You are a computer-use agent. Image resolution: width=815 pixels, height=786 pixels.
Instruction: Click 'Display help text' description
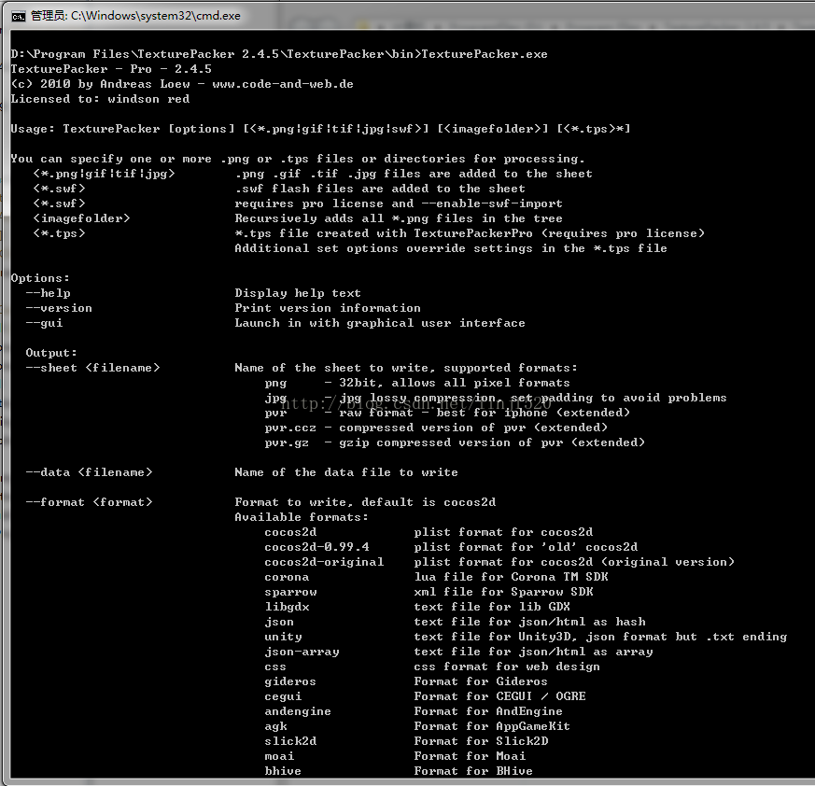click(298, 294)
